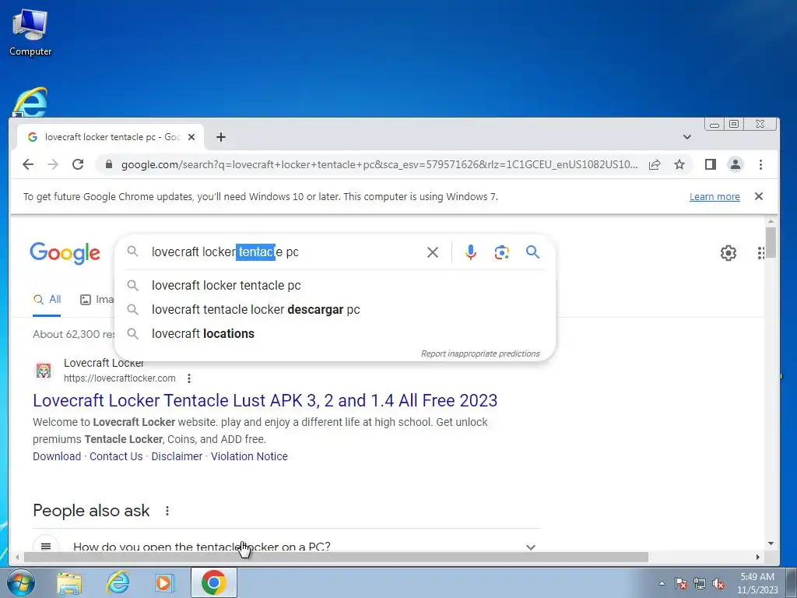Click the scroll-down arrow of vertical scrollbar
This screenshot has height=598, width=797.
point(771,543)
